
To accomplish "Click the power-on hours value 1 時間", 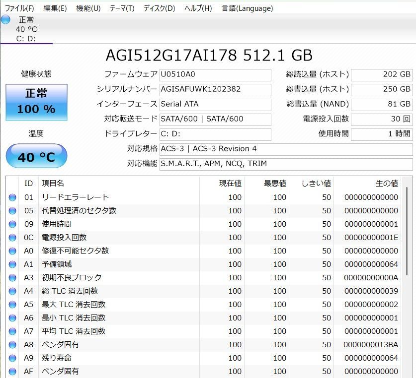I will [x=382, y=134].
